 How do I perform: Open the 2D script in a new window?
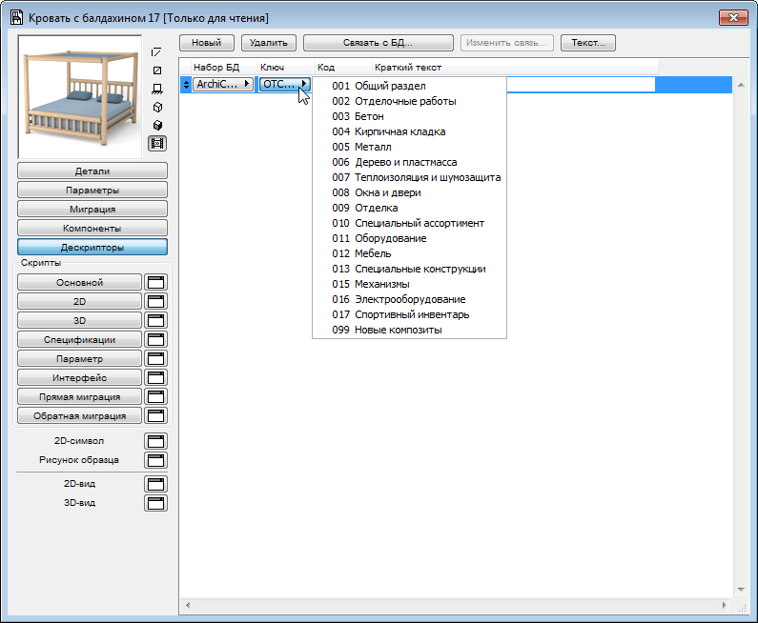pos(155,301)
